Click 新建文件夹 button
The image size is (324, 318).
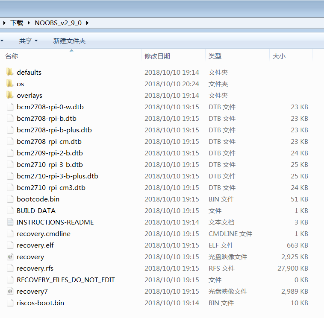click(x=69, y=41)
